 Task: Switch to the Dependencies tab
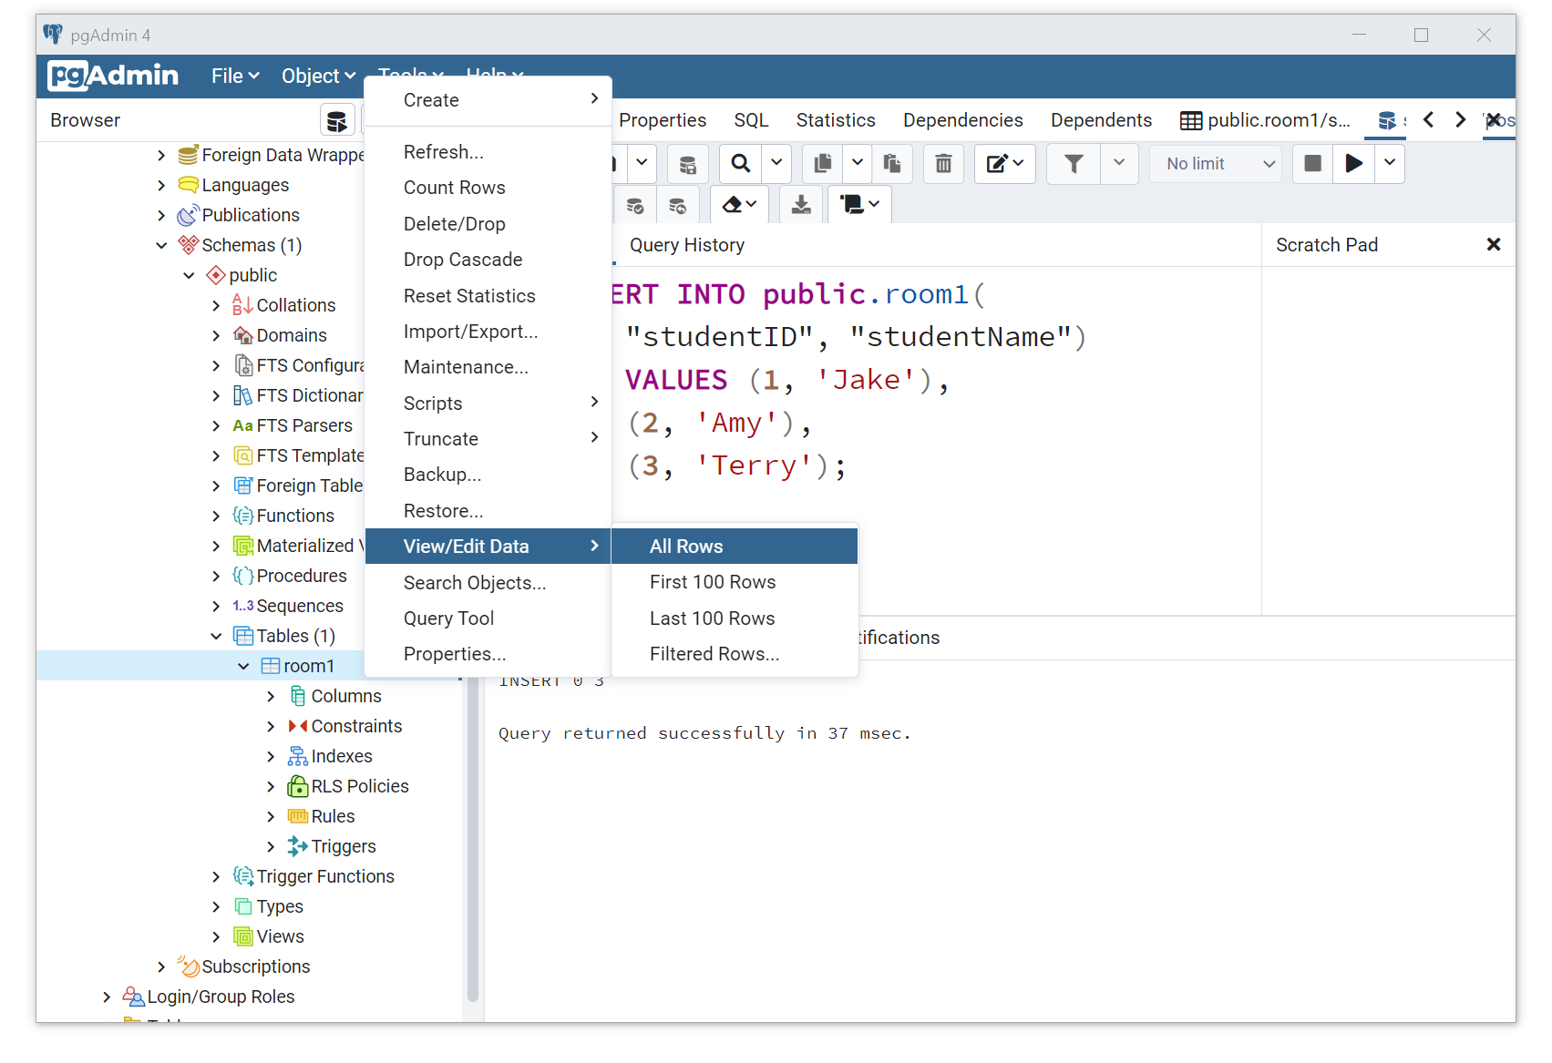coord(962,120)
